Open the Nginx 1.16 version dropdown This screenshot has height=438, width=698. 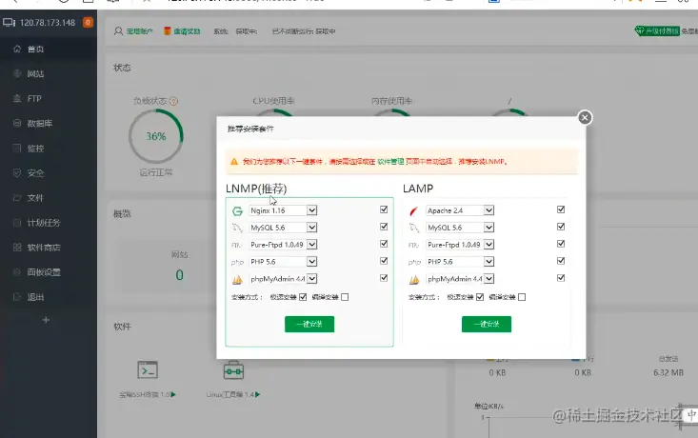coord(283,210)
